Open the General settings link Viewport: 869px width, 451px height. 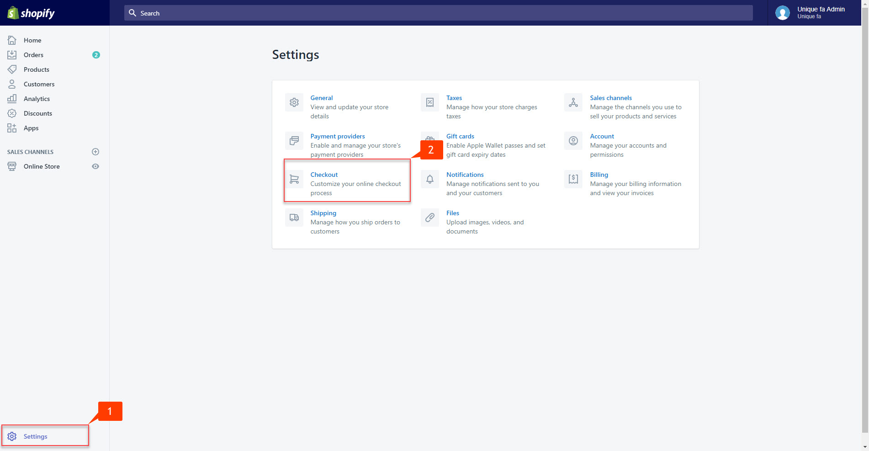[x=322, y=98]
